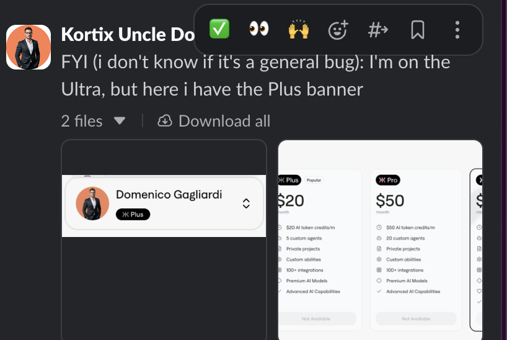Click the sender's profile avatar
507x340 pixels.
tap(29, 47)
